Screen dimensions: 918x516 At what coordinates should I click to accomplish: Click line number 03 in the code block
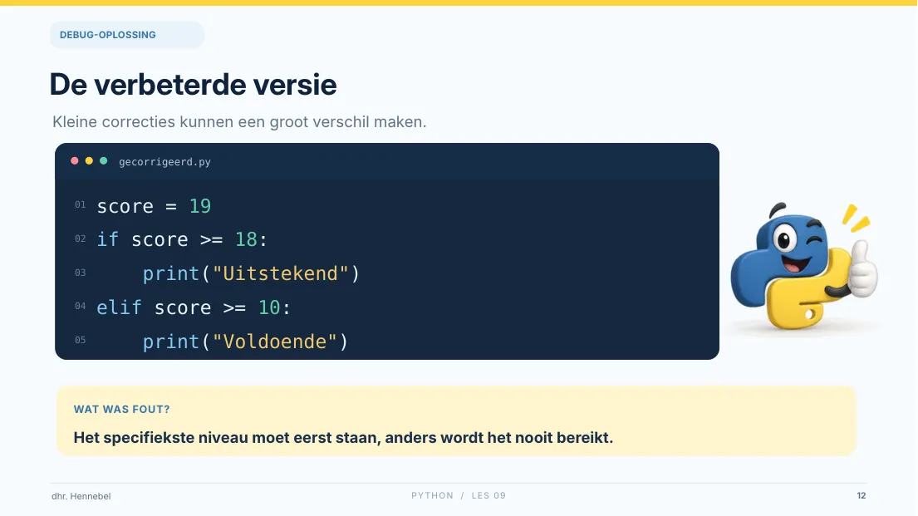pyautogui.click(x=81, y=273)
